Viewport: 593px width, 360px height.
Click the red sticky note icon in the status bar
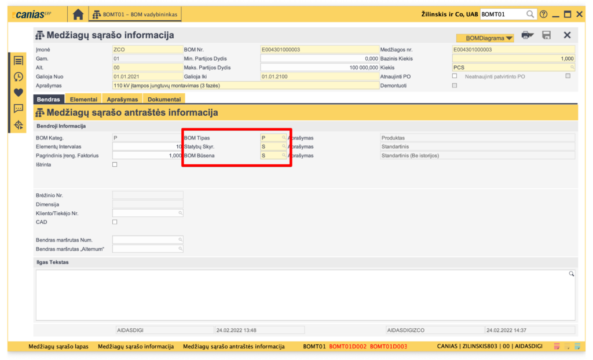557,346
